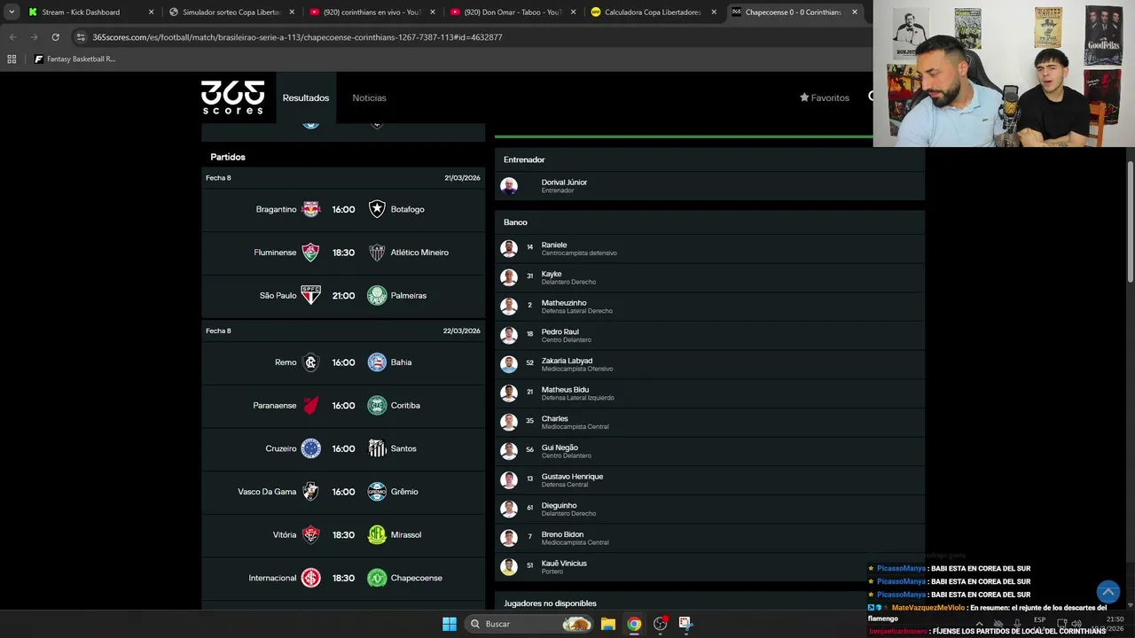Click the Bahia team crest
Viewport: 1135px width, 638px height.
coord(377,362)
